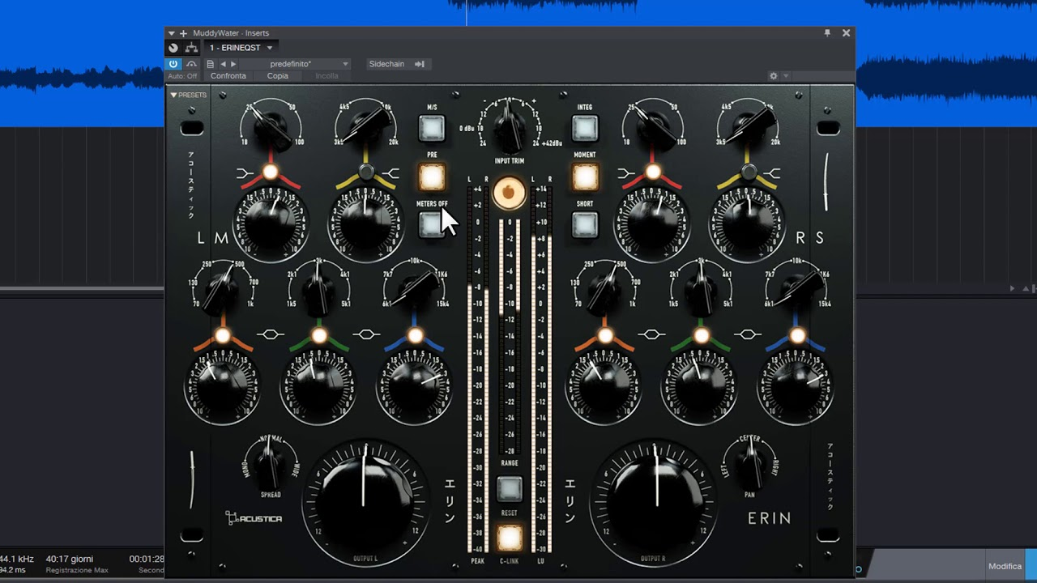Click the R S bell shape icon between green and blue lamps

coord(749,334)
